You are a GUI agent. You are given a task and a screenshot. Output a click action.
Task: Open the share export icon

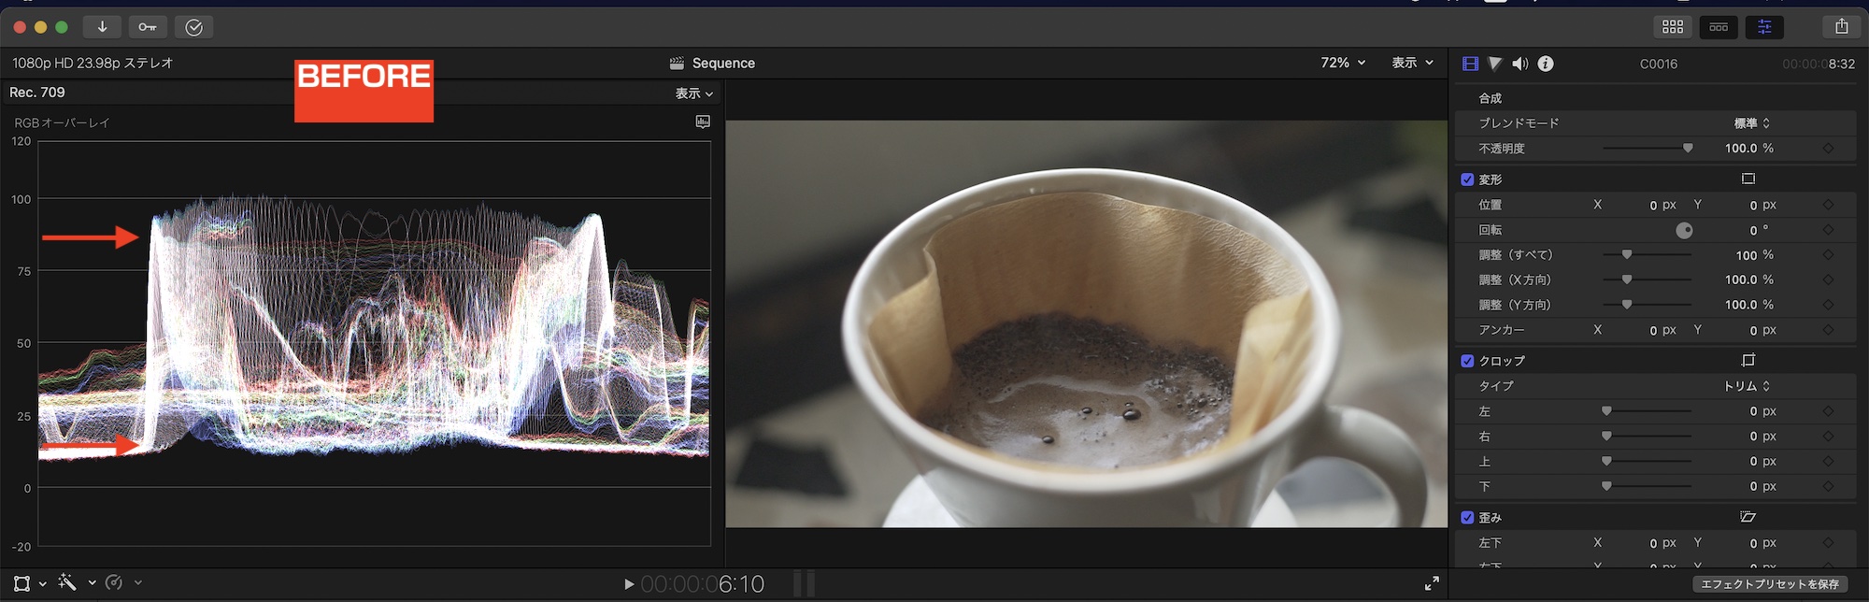click(1841, 27)
